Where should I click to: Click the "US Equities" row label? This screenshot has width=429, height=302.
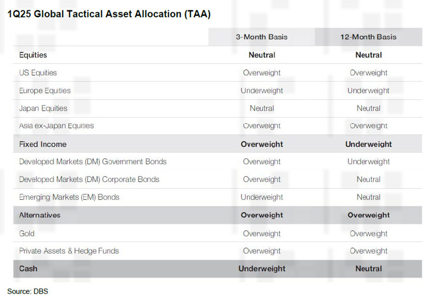pyautogui.click(x=38, y=73)
